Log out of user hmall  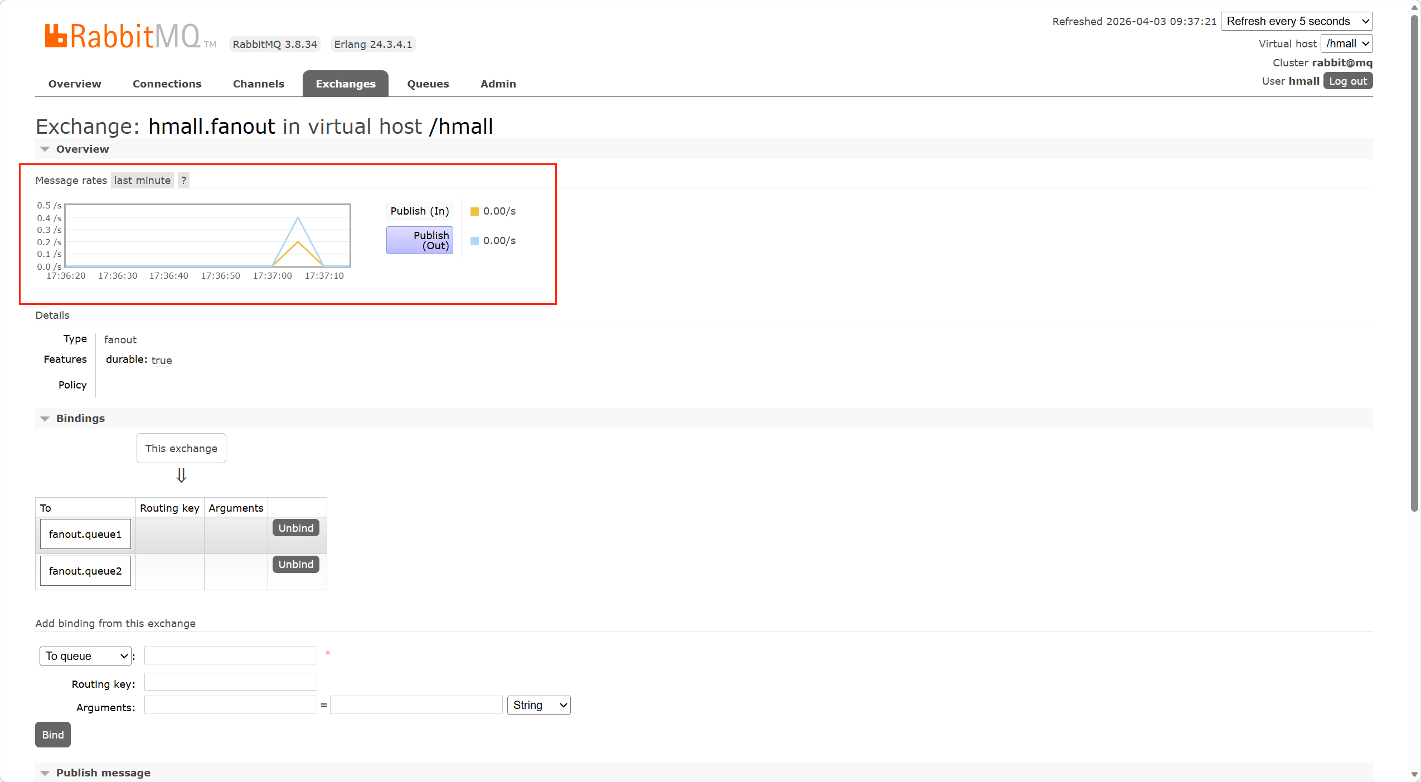point(1347,81)
